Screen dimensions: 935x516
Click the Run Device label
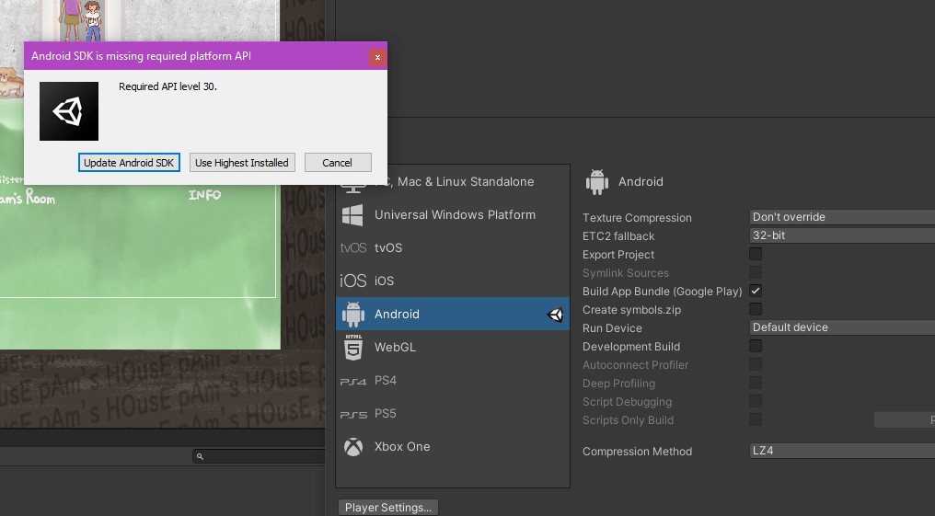click(612, 327)
